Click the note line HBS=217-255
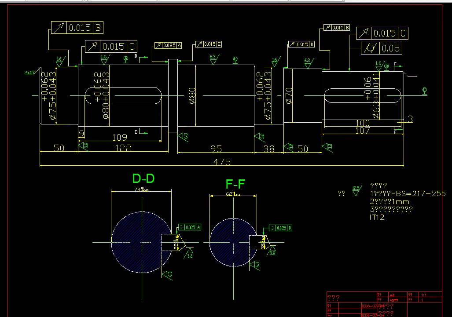 [408, 193]
